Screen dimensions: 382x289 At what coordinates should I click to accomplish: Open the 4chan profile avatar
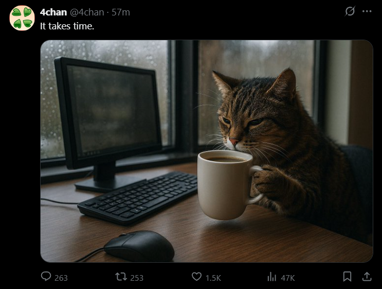(22, 18)
